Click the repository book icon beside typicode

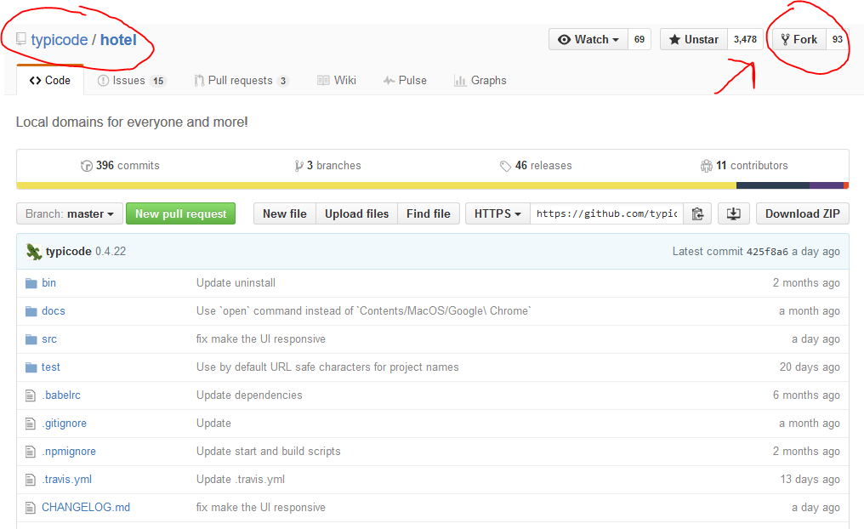pyautogui.click(x=21, y=39)
